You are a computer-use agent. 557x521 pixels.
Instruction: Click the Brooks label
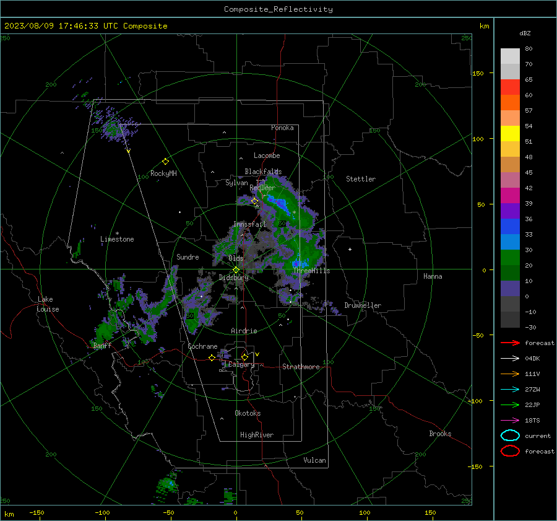tap(440, 434)
